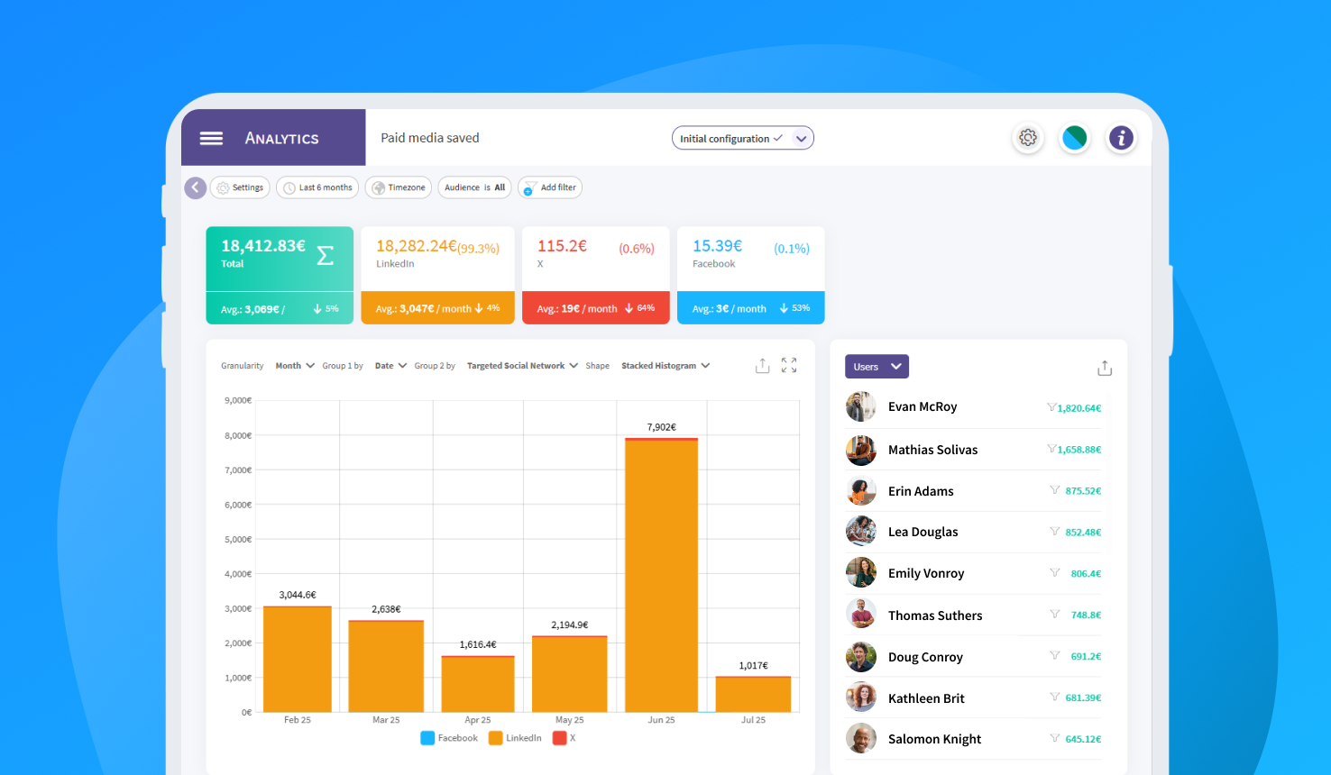Viewport: 1331px width, 775px height.
Task: Click the 3,044.6€ bar label
Action: 298,595
